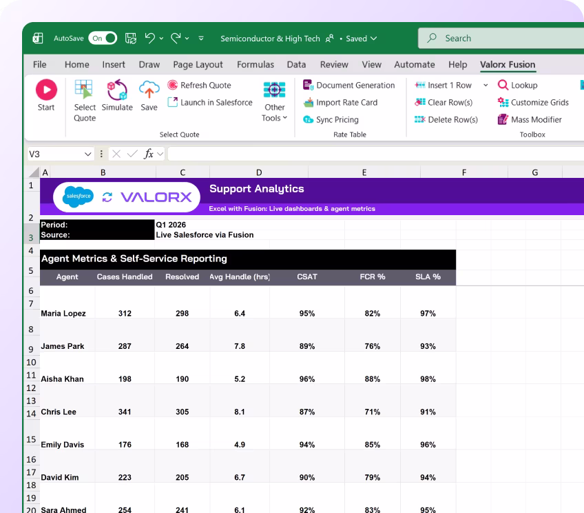Open the Name Box dropdown arrow
This screenshot has height=513, width=584.
[x=88, y=154]
